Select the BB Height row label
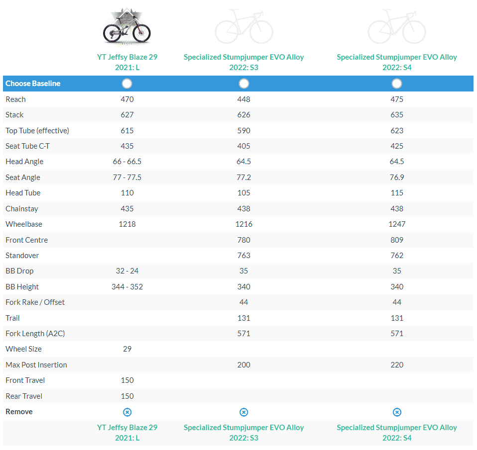 click(x=22, y=287)
